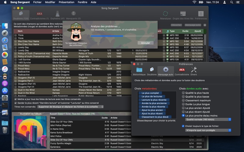Image resolution: width=244 pixels, height=152 pixels.
Task: Select 'Le plus ancien Ajouté' radio button
Action: (183, 108)
